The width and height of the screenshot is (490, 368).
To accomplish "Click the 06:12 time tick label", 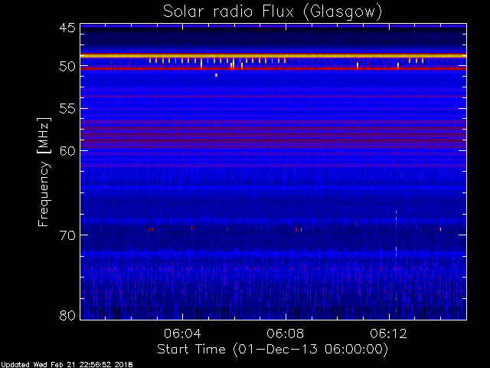I will 388,333.
